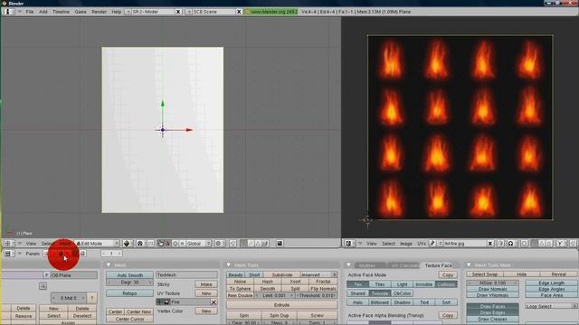Remove SCE:Scene with X icon
This screenshot has height=325, width=579.
pyautogui.click(x=239, y=12)
